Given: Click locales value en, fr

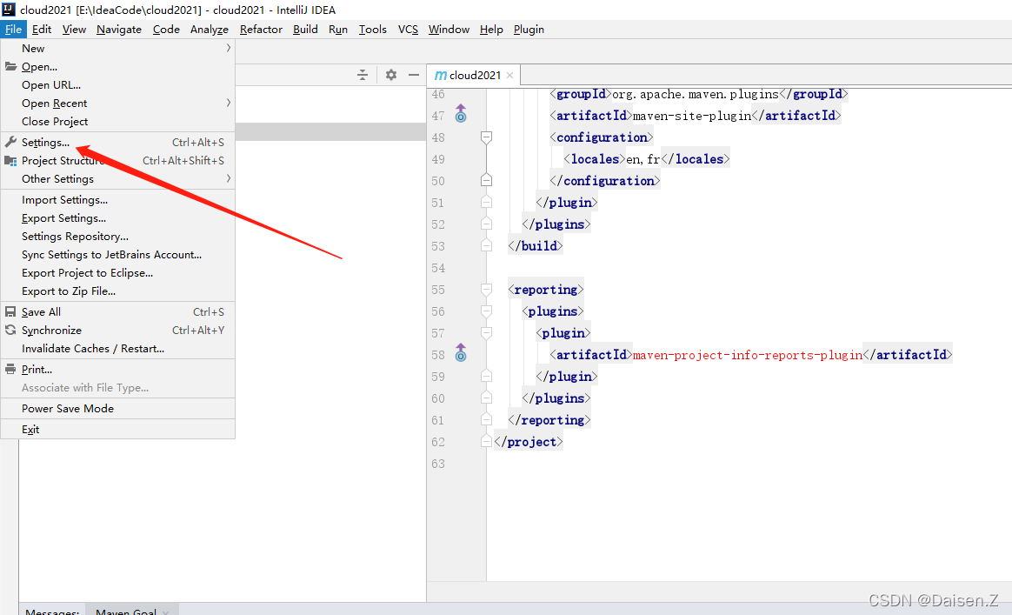Looking at the screenshot, I should [642, 159].
